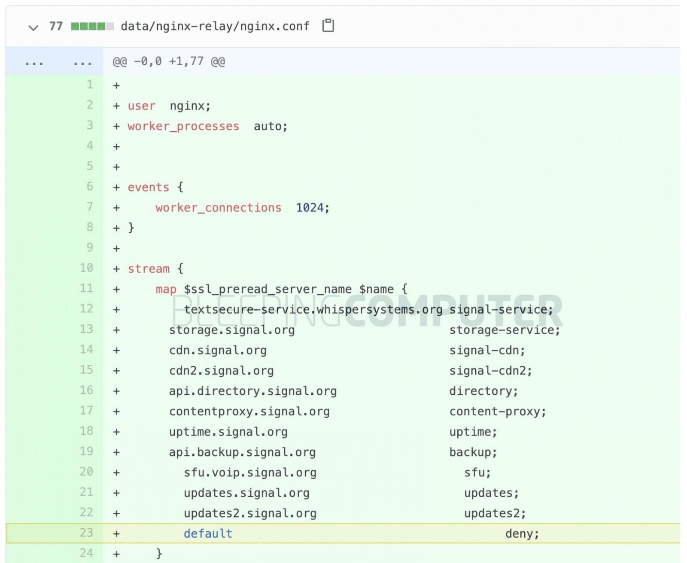
Task: Click 'contentproxy.signal.org' hostname
Action: pos(249,412)
